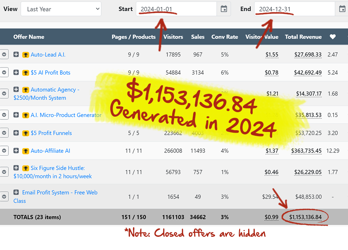Click the trophy icon beside $5 AI Profit Bots
Screen dimensions: 348x250
pyautogui.click(x=25, y=73)
